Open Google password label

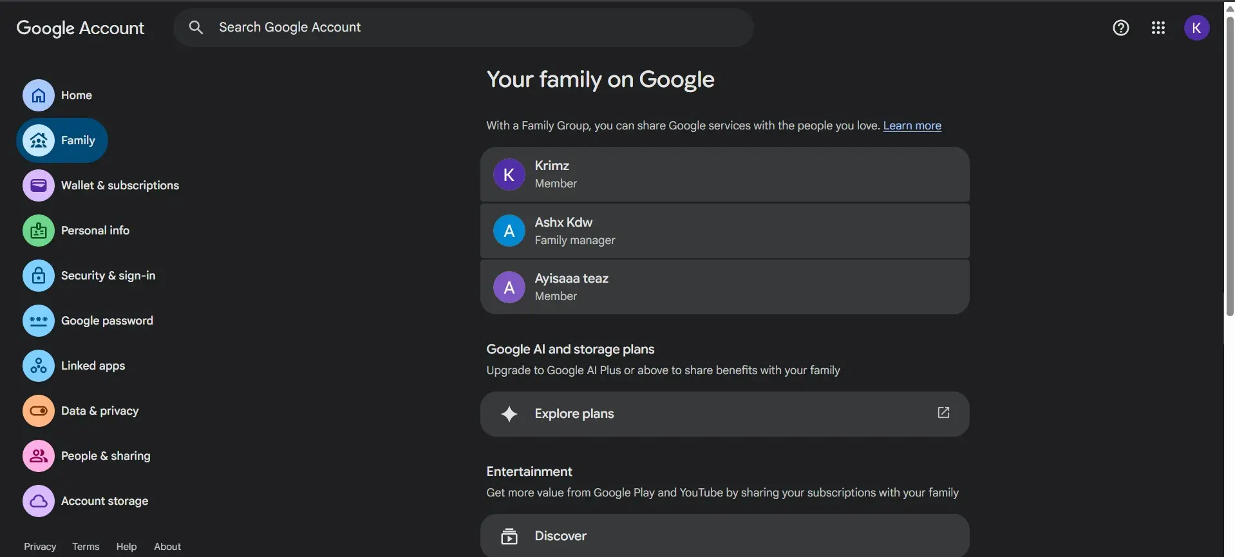[107, 321]
